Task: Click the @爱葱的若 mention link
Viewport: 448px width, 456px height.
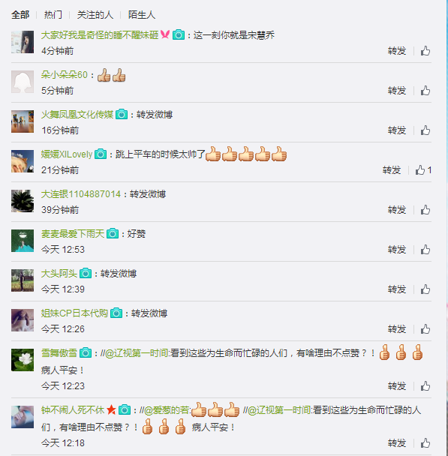Action: [x=167, y=410]
